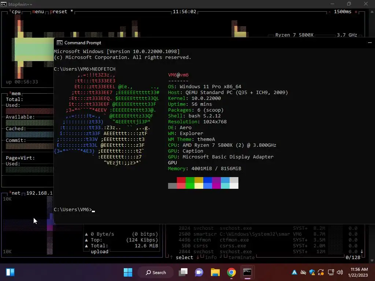Select the mem box label in btop

16,93
